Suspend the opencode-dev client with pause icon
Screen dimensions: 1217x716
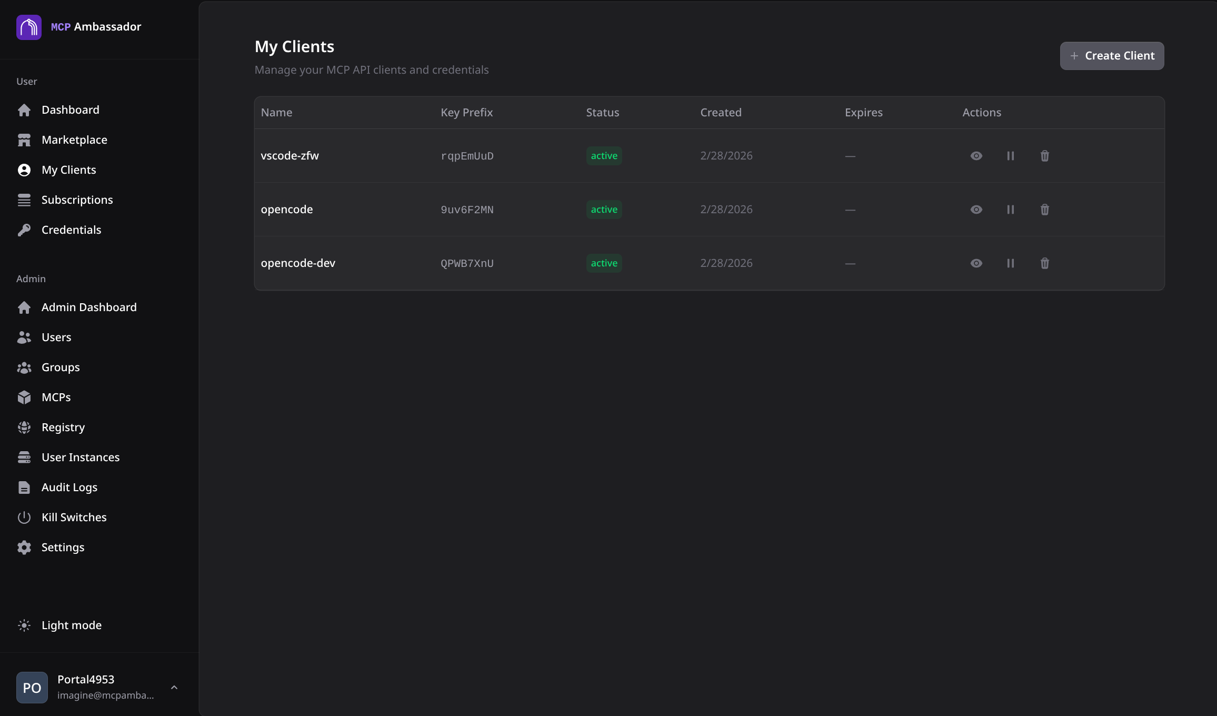click(x=1010, y=263)
